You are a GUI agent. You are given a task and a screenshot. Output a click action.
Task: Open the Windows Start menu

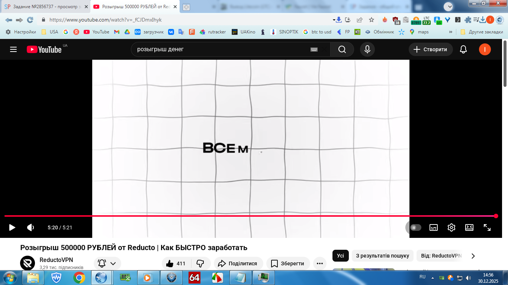9,277
